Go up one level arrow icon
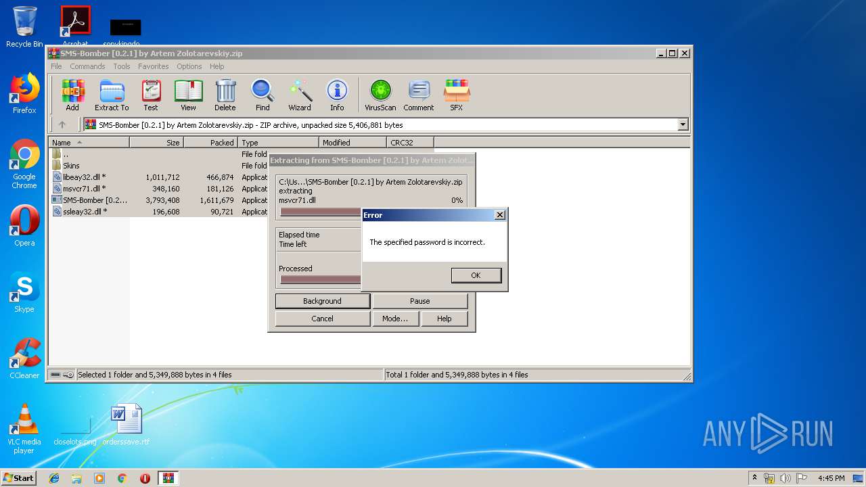Viewport: 866px width, 487px height. 62,124
